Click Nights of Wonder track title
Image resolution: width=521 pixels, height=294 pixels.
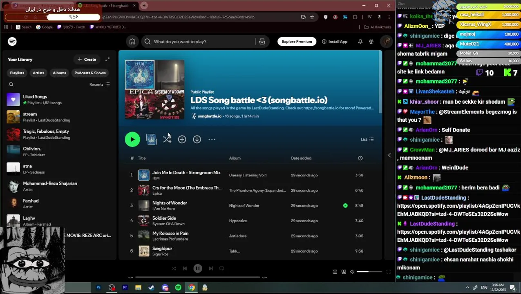pos(170,203)
